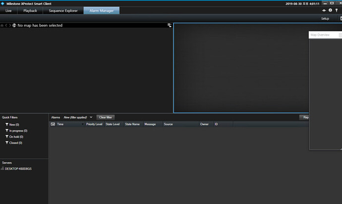This screenshot has height=204, width=342.
Task: Filter alarms by New (0)
Action: click(x=14, y=125)
